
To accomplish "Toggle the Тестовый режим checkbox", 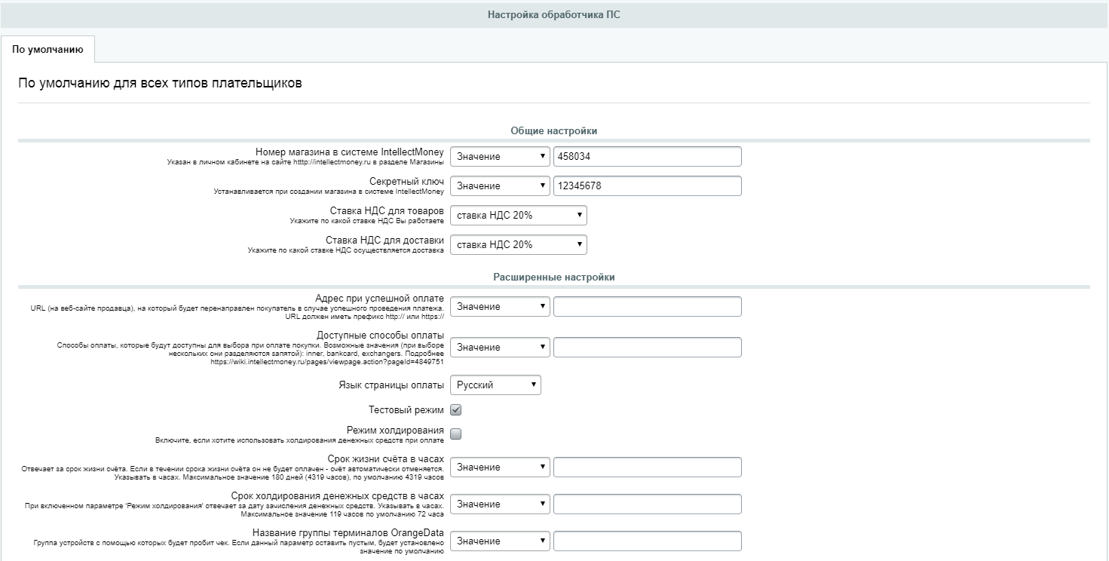I will tap(455, 410).
